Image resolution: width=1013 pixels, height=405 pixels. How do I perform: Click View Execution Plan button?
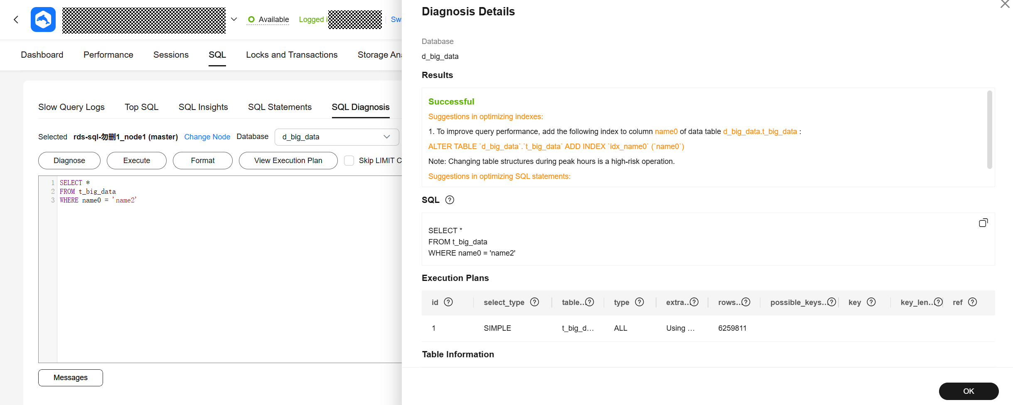coord(288,161)
